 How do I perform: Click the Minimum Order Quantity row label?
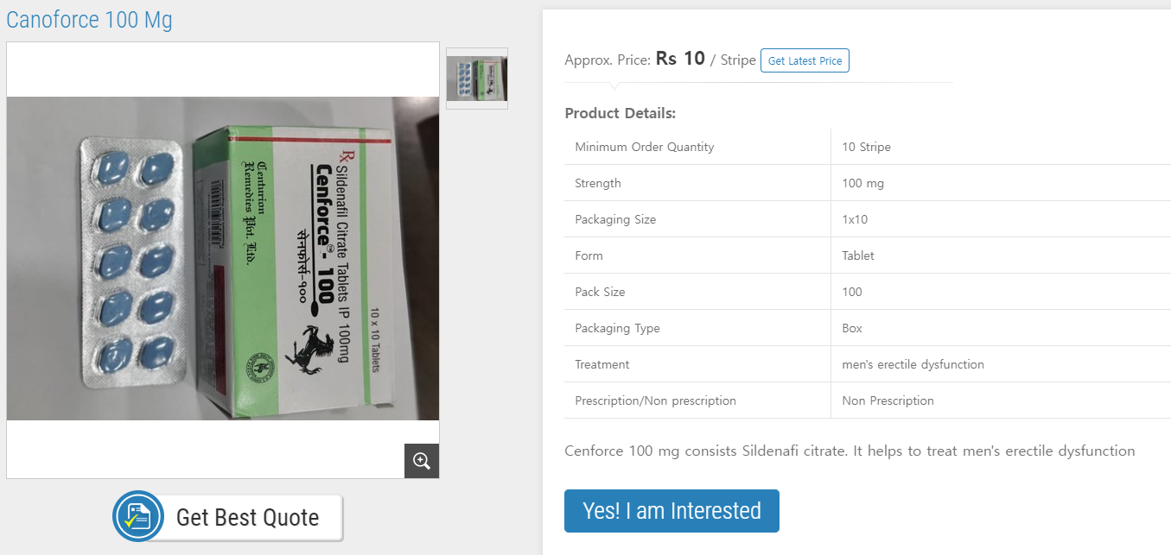click(x=645, y=147)
